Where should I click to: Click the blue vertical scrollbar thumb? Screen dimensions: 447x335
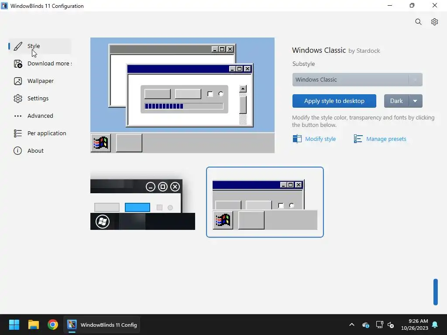pos(436,292)
